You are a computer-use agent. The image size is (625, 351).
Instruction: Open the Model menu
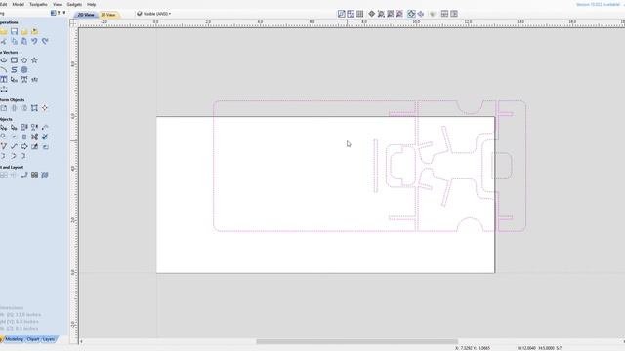19,4
